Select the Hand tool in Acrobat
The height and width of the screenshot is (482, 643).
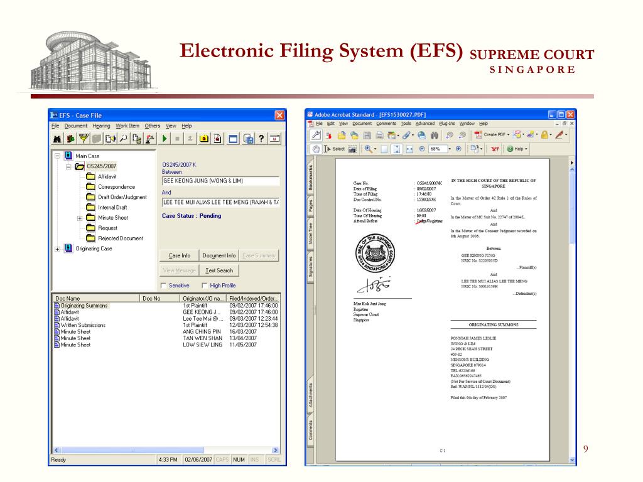point(316,149)
